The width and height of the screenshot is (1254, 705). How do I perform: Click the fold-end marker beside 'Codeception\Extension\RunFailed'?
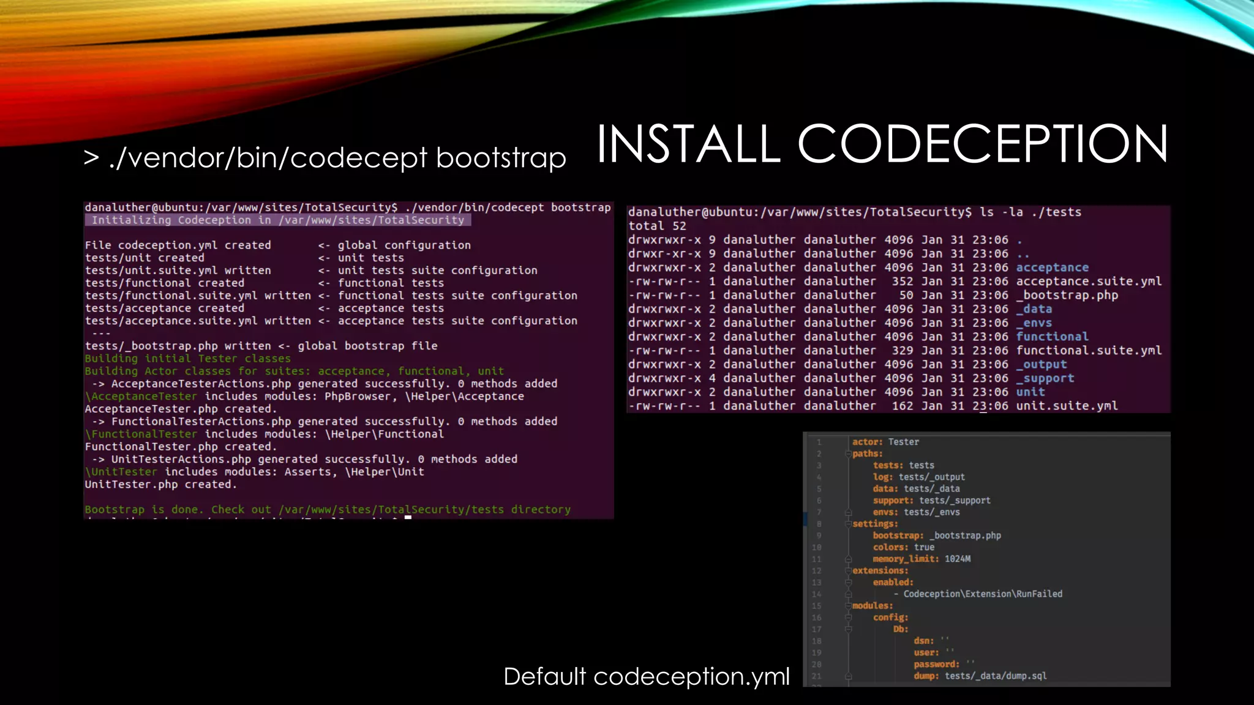(x=849, y=594)
